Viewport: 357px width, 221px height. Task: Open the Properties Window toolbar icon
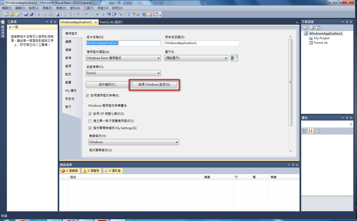pos(133,14)
